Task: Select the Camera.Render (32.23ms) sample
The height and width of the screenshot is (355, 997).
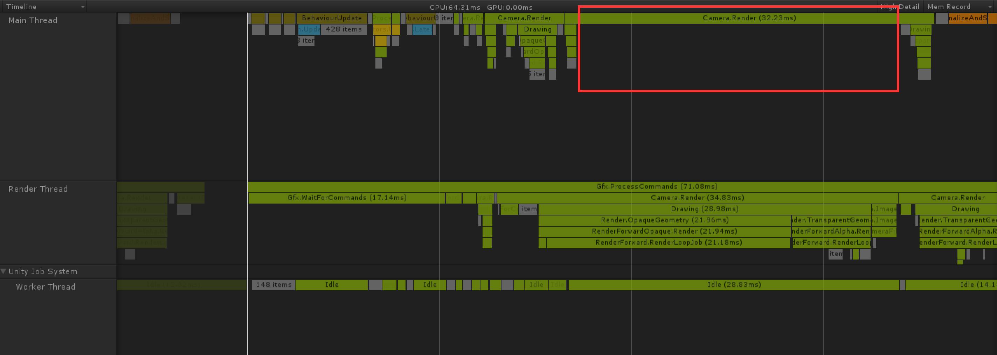Action: click(x=749, y=18)
